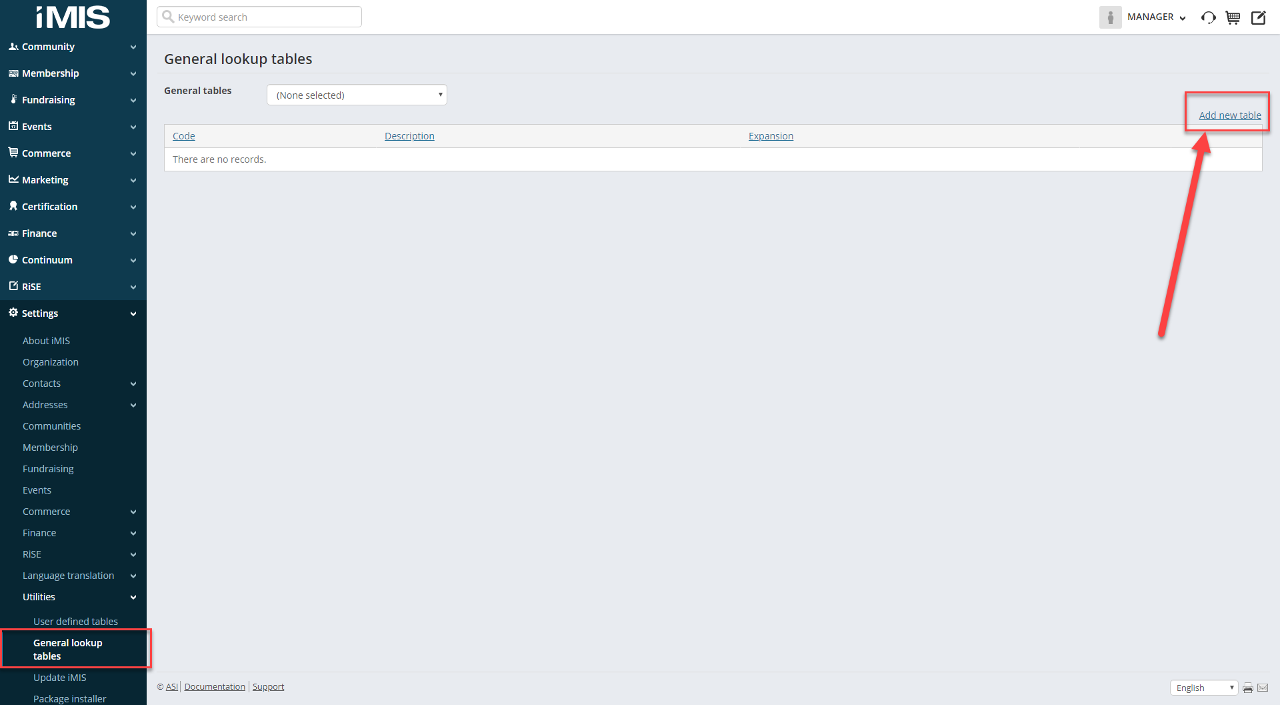This screenshot has width=1280, height=705.
Task: Expand the Language translation submenu
Action: click(x=133, y=576)
